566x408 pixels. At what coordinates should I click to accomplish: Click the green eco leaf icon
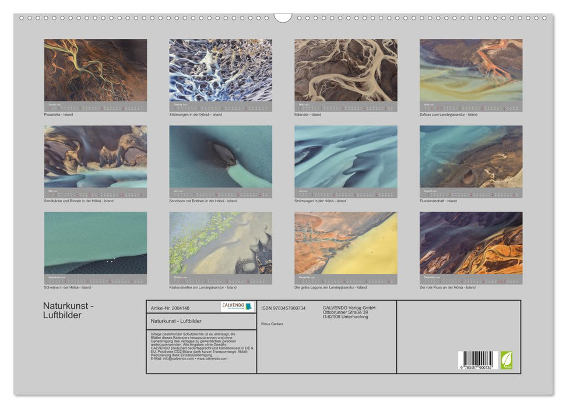(507, 360)
